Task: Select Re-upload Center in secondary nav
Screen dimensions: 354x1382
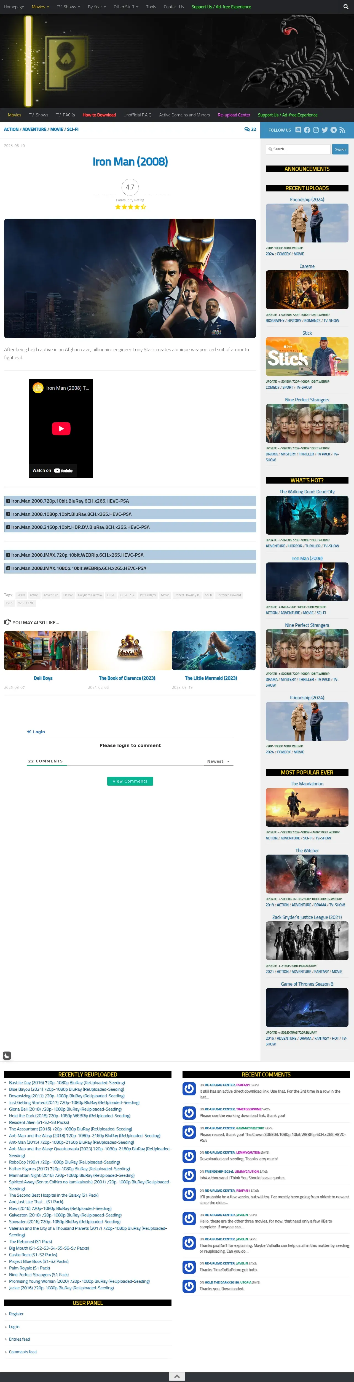Action: point(234,115)
